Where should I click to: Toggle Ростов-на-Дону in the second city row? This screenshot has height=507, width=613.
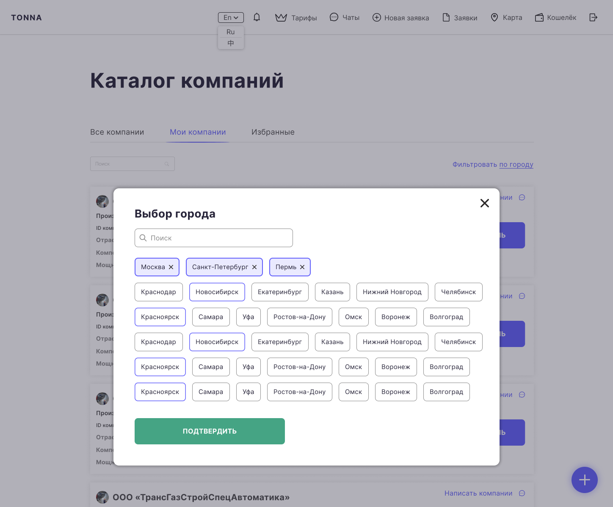coord(300,317)
